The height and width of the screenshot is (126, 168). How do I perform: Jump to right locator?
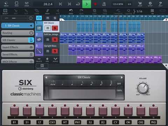click(69, 4)
